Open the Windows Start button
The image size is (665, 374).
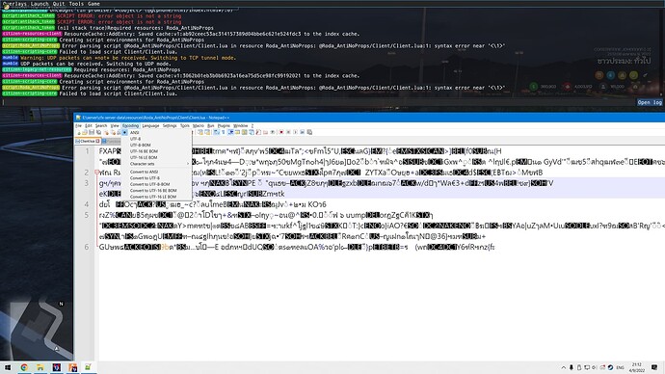[7, 367]
